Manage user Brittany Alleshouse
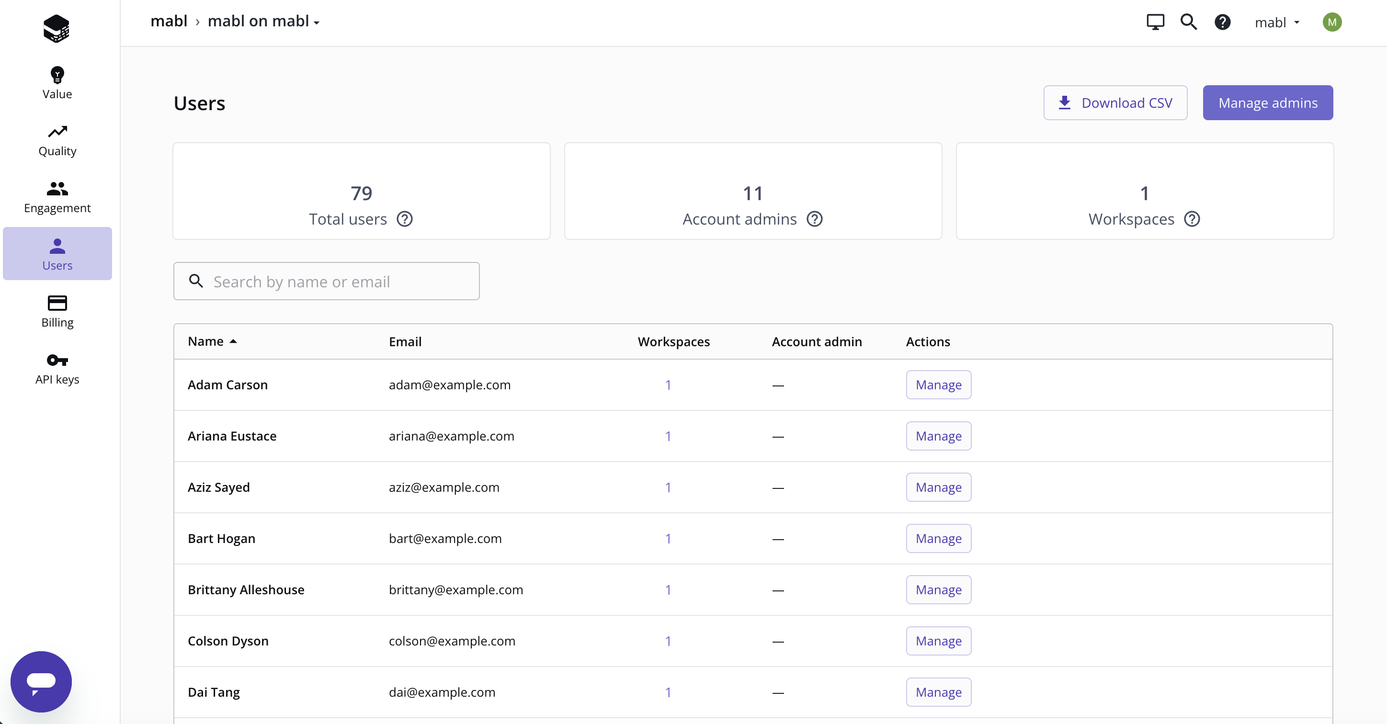This screenshot has width=1387, height=724. [x=939, y=589]
